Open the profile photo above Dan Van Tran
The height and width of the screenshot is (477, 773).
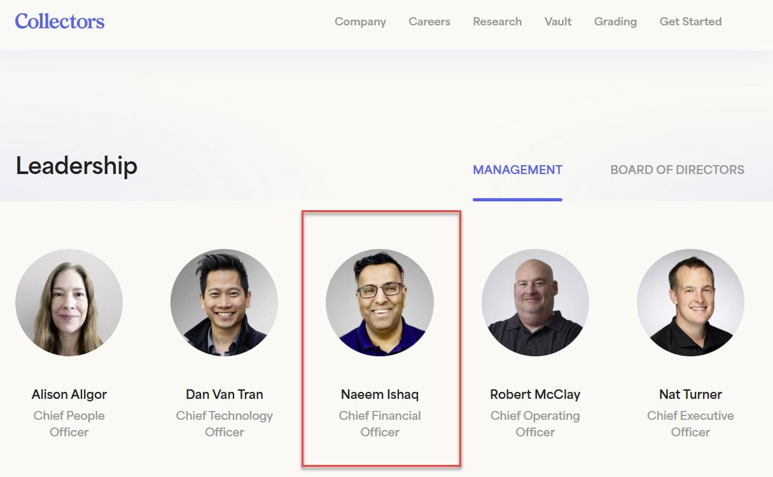point(224,302)
